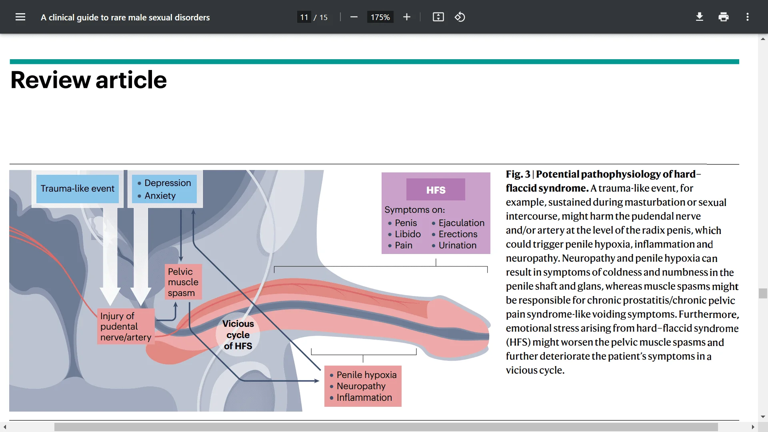Click the Injury of pudental nerve/artery box
The width and height of the screenshot is (768, 432).
pos(126,326)
